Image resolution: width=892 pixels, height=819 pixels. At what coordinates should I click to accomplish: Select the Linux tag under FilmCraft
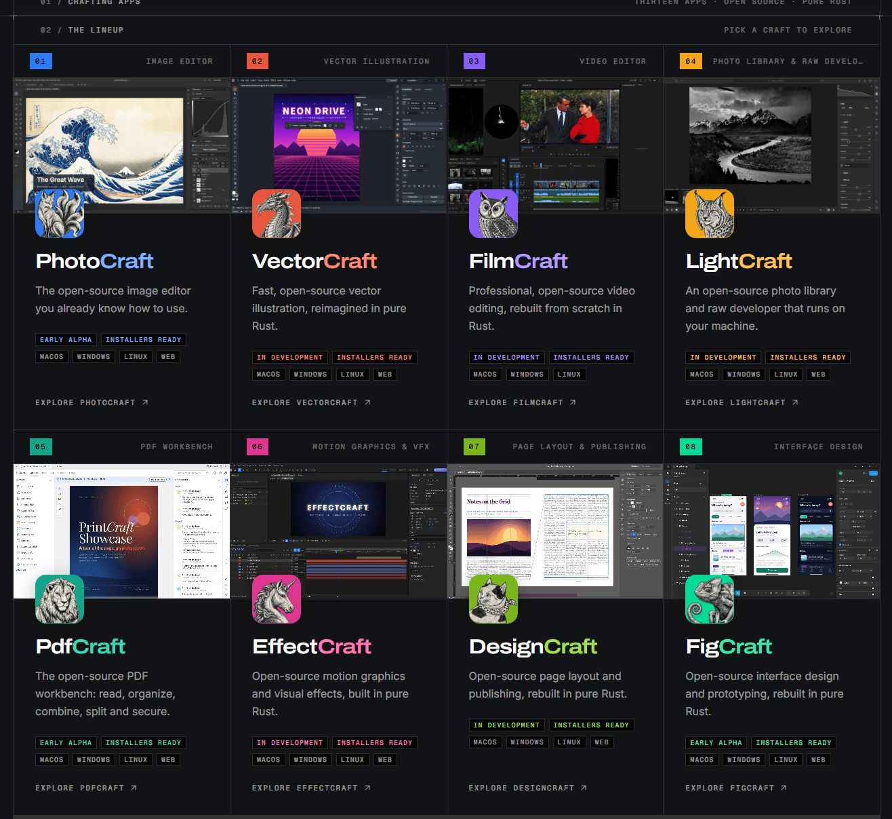[x=569, y=375]
